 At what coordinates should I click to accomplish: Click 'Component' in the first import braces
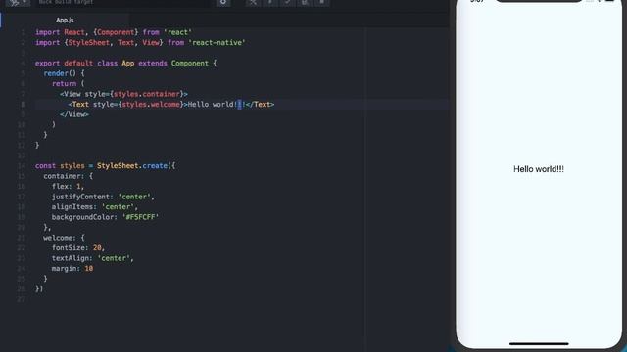[116, 32]
